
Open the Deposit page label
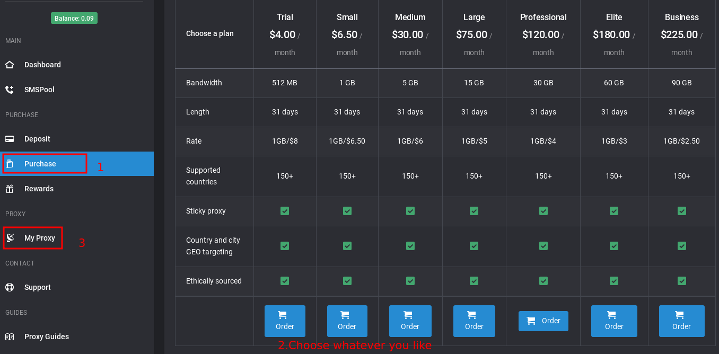coord(37,139)
